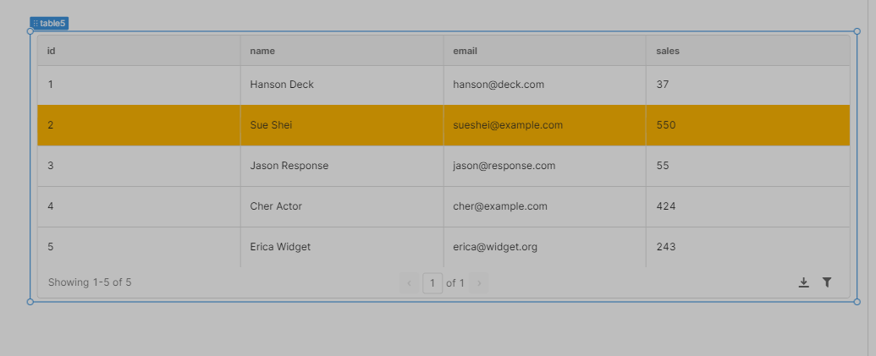
Task: Click the download table data icon
Action: [x=803, y=282]
